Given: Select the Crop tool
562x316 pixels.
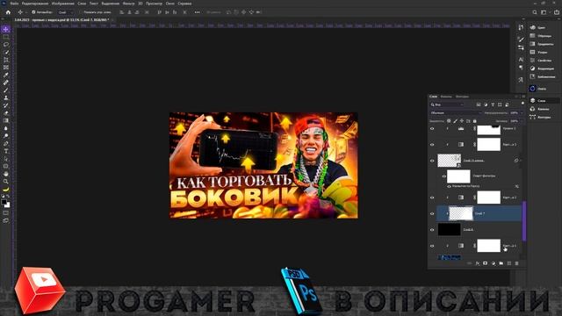Looking at the screenshot, I should pos(6,60).
